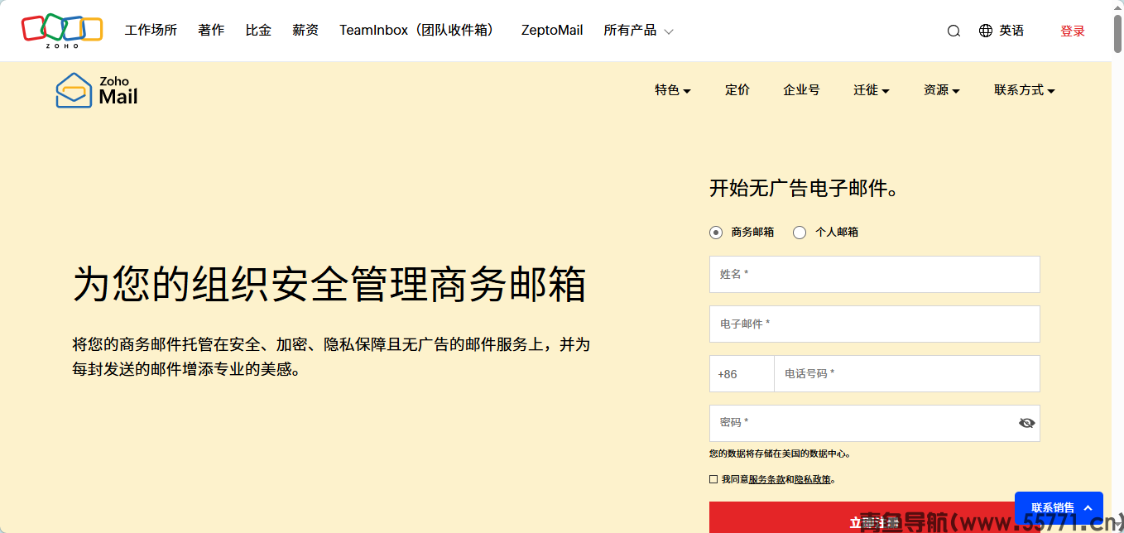1124x533 pixels.
Task: Click the 电话号码 input field
Action: point(906,374)
